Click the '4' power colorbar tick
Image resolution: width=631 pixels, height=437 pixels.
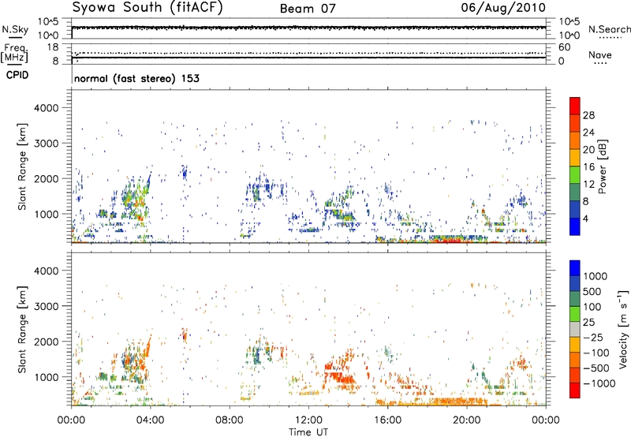(586, 218)
